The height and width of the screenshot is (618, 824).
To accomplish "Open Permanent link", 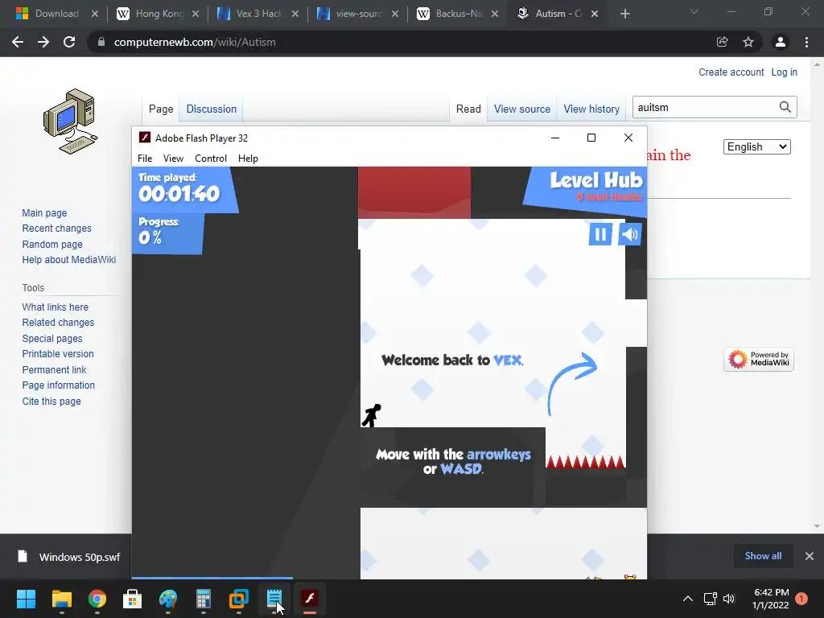I will (x=54, y=369).
